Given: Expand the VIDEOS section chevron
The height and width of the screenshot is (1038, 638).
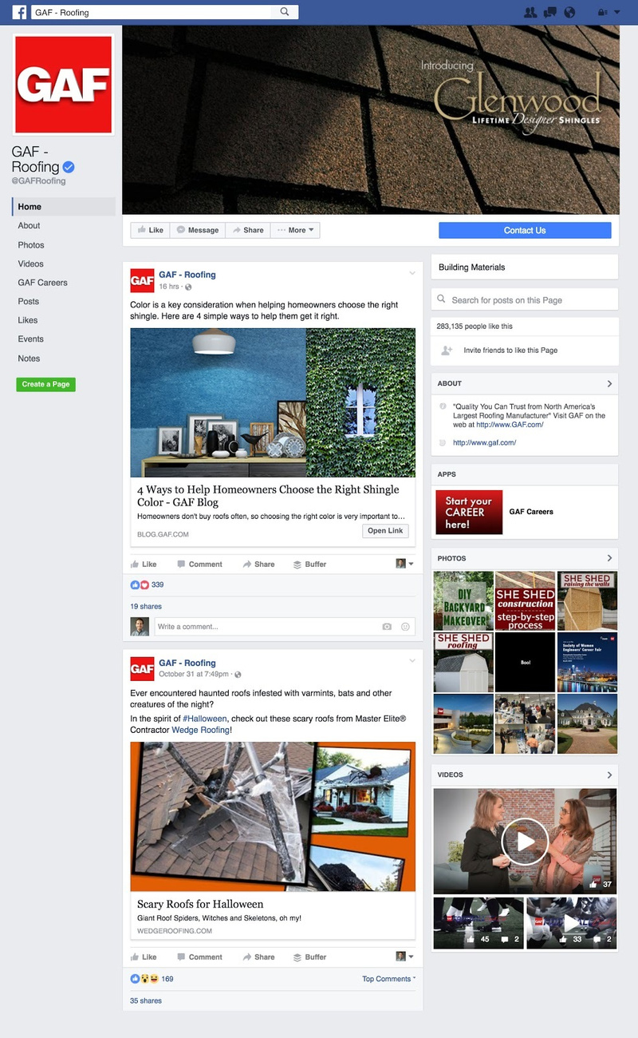Looking at the screenshot, I should [609, 775].
